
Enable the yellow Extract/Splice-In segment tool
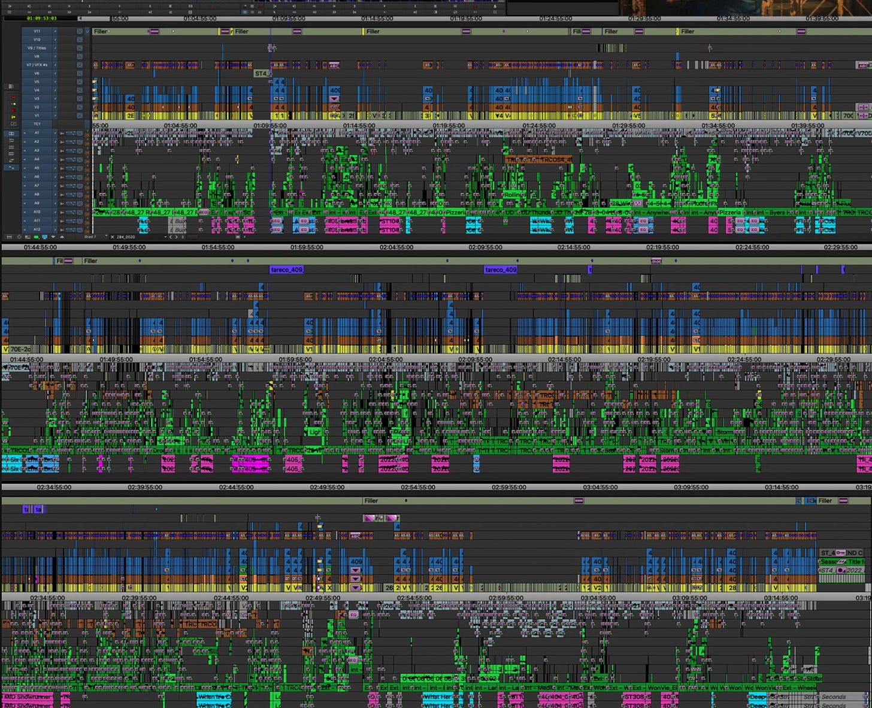point(13,104)
